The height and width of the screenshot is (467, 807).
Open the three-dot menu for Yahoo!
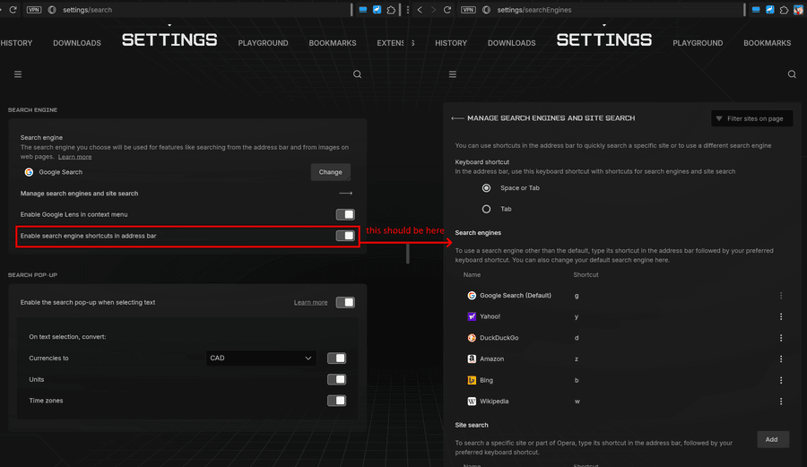781,316
